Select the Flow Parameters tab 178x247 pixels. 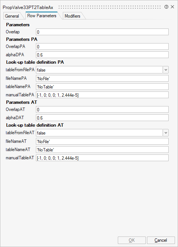click(x=42, y=16)
